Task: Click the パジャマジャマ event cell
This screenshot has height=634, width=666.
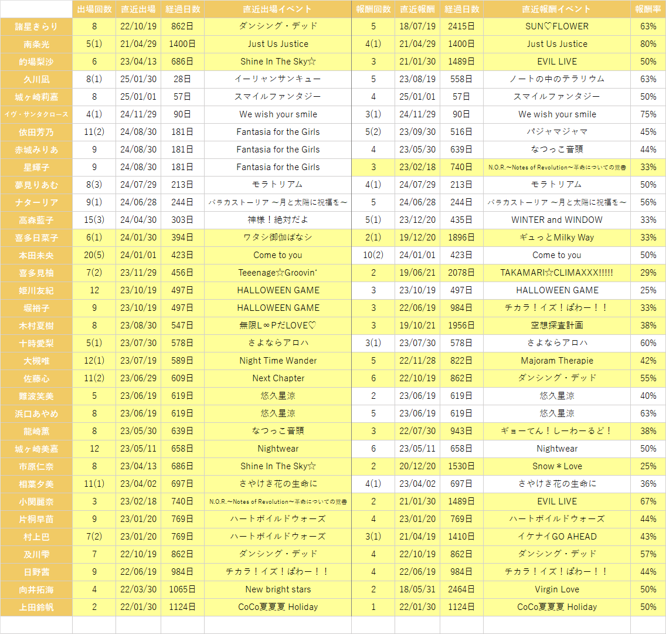Action: (557, 132)
